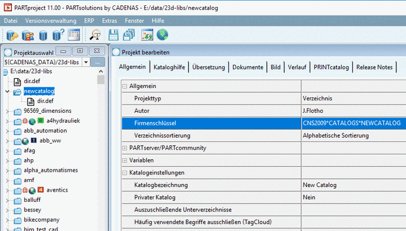Expand the alpha_automatismes folder
Screen dimensions: 406x231
tap(7, 171)
